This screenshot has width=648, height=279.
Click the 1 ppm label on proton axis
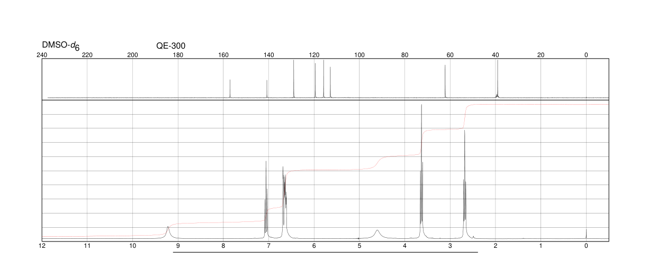[541, 246]
